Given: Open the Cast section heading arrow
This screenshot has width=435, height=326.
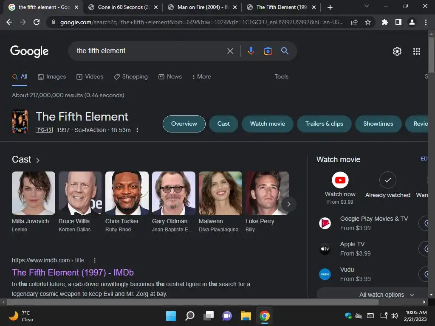Looking at the screenshot, I should pyautogui.click(x=38, y=160).
